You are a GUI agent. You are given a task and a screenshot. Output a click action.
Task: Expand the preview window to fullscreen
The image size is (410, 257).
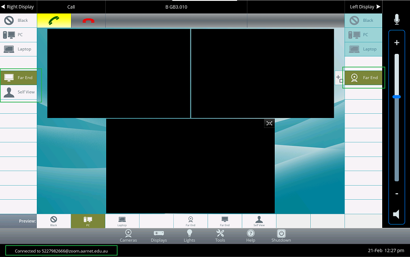269,123
